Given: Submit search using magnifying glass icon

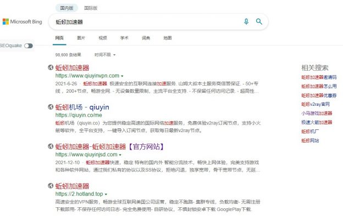Looking at the screenshot, I should pyautogui.click(x=259, y=21).
